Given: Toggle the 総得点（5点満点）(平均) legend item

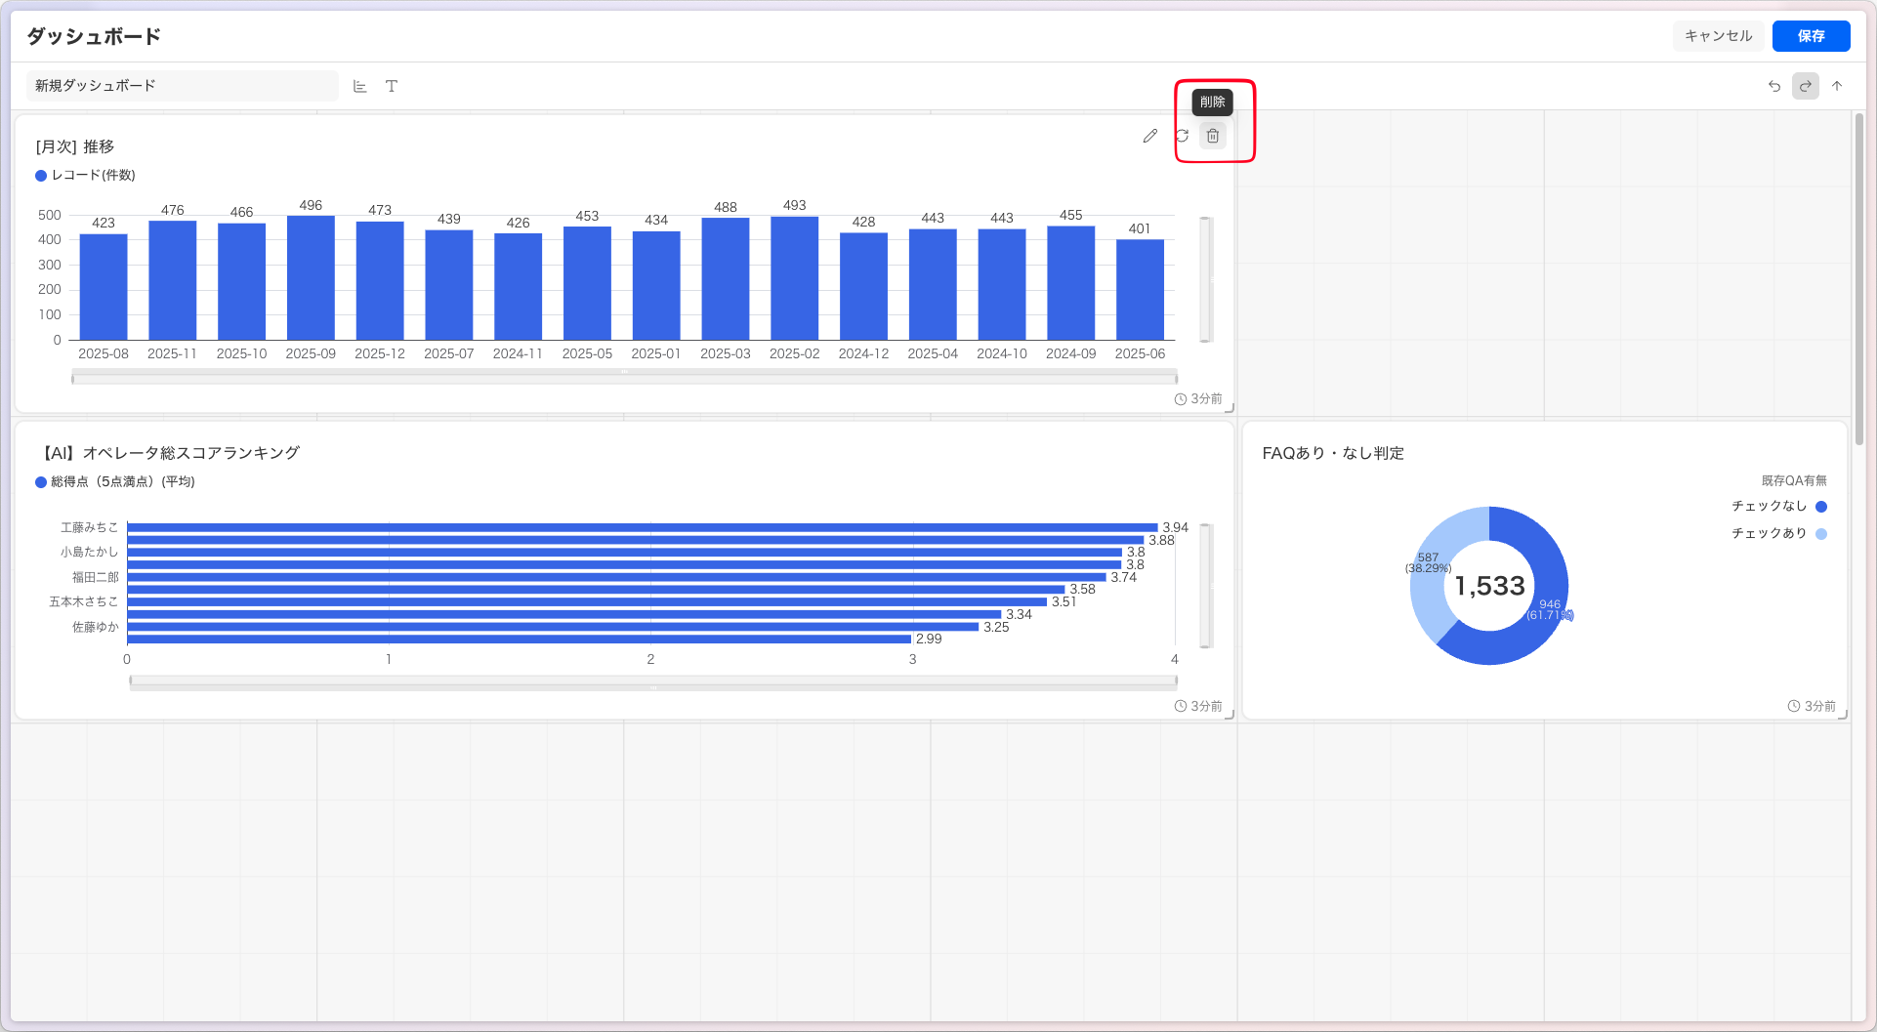Looking at the screenshot, I should click(115, 482).
